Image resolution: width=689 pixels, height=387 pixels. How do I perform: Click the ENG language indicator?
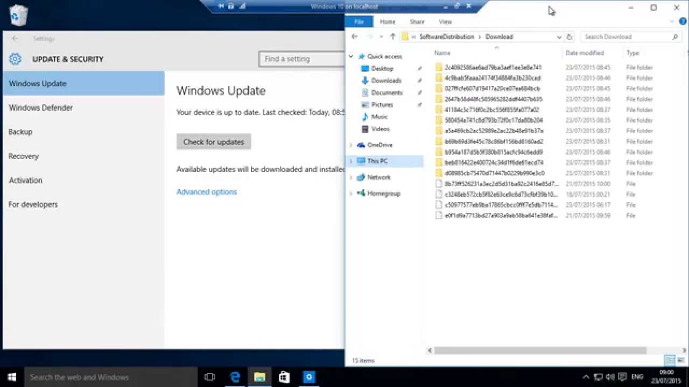[x=637, y=377]
